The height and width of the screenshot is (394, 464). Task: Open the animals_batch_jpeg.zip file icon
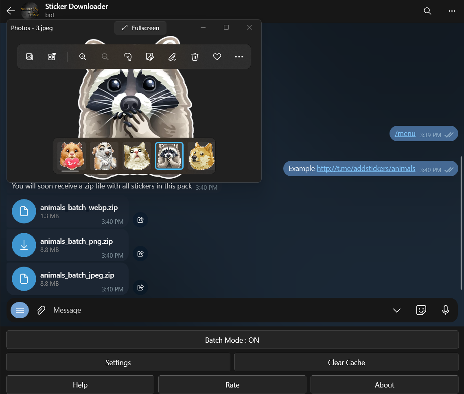point(24,278)
